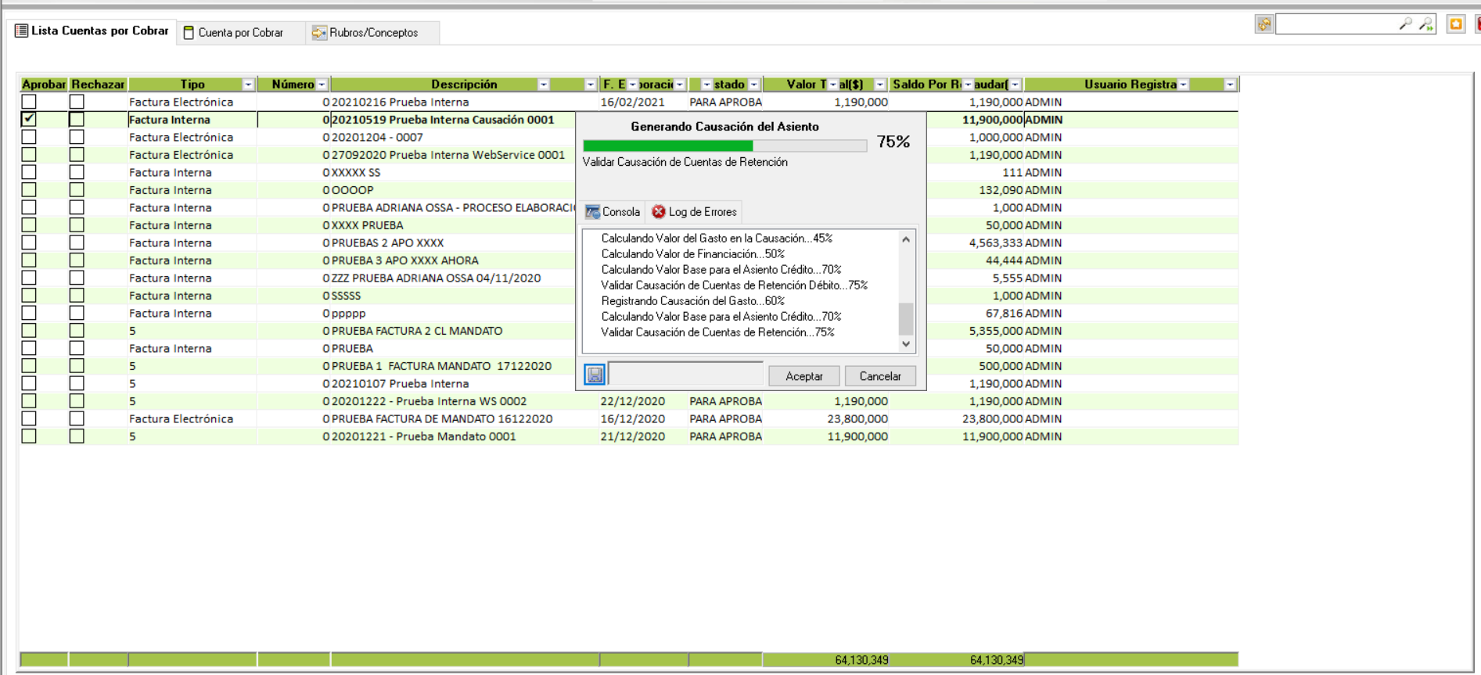Expand the Usuario Registra column filter
Viewport: 1481px width, 675px height.
(1230, 84)
